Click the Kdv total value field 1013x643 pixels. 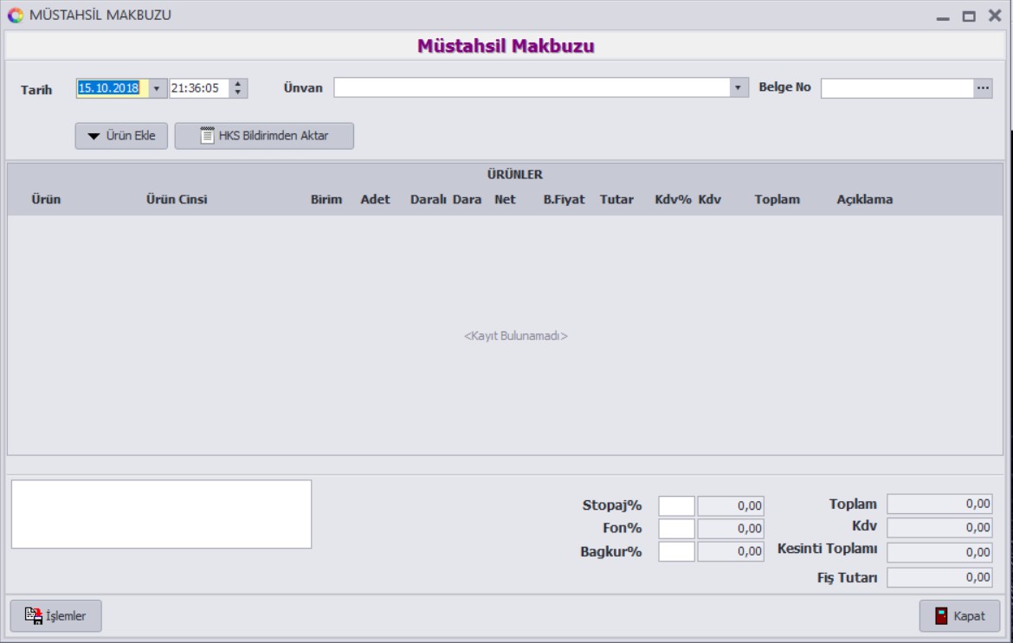(939, 527)
